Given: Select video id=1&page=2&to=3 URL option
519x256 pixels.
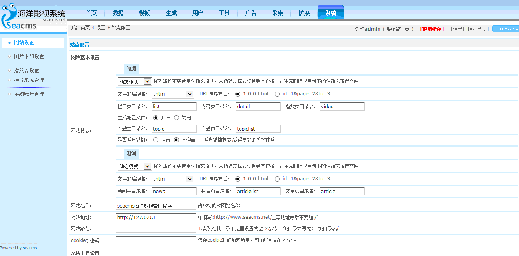Looking at the screenshot, I should click(277, 94).
